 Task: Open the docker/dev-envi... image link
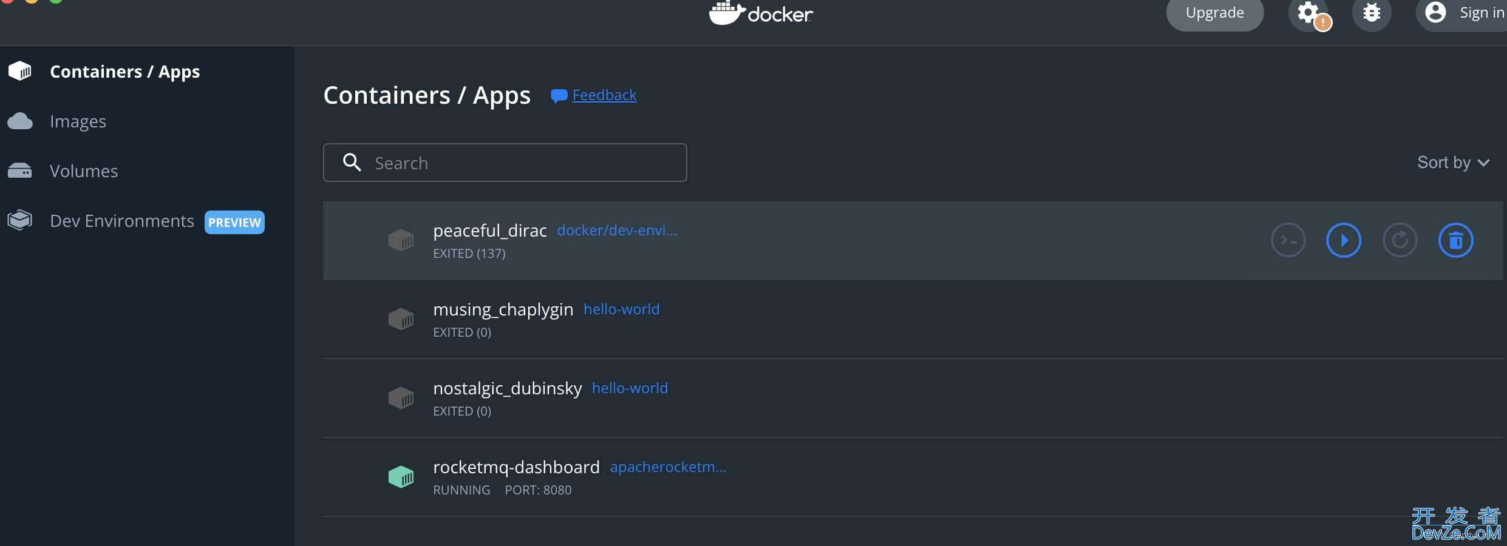(617, 231)
